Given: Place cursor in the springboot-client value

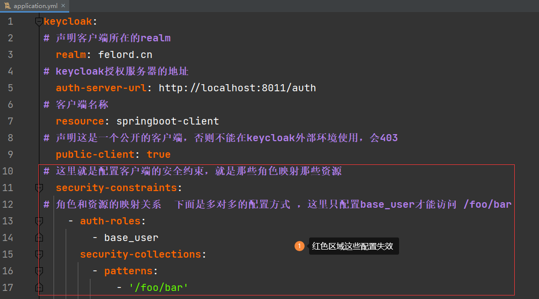Looking at the screenshot, I should 167,121.
